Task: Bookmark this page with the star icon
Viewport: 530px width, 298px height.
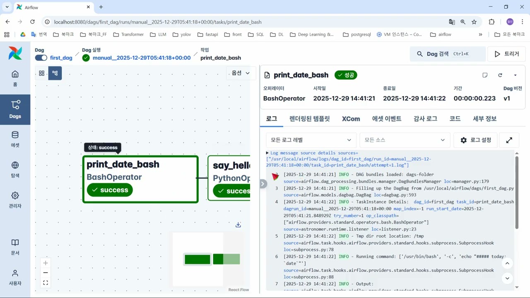Action: (474, 22)
